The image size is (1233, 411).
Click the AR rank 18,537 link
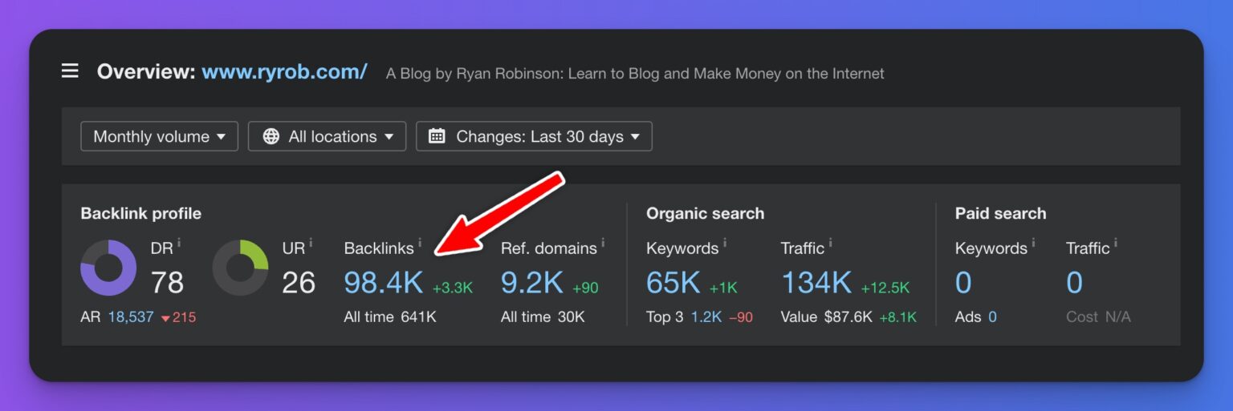point(130,317)
